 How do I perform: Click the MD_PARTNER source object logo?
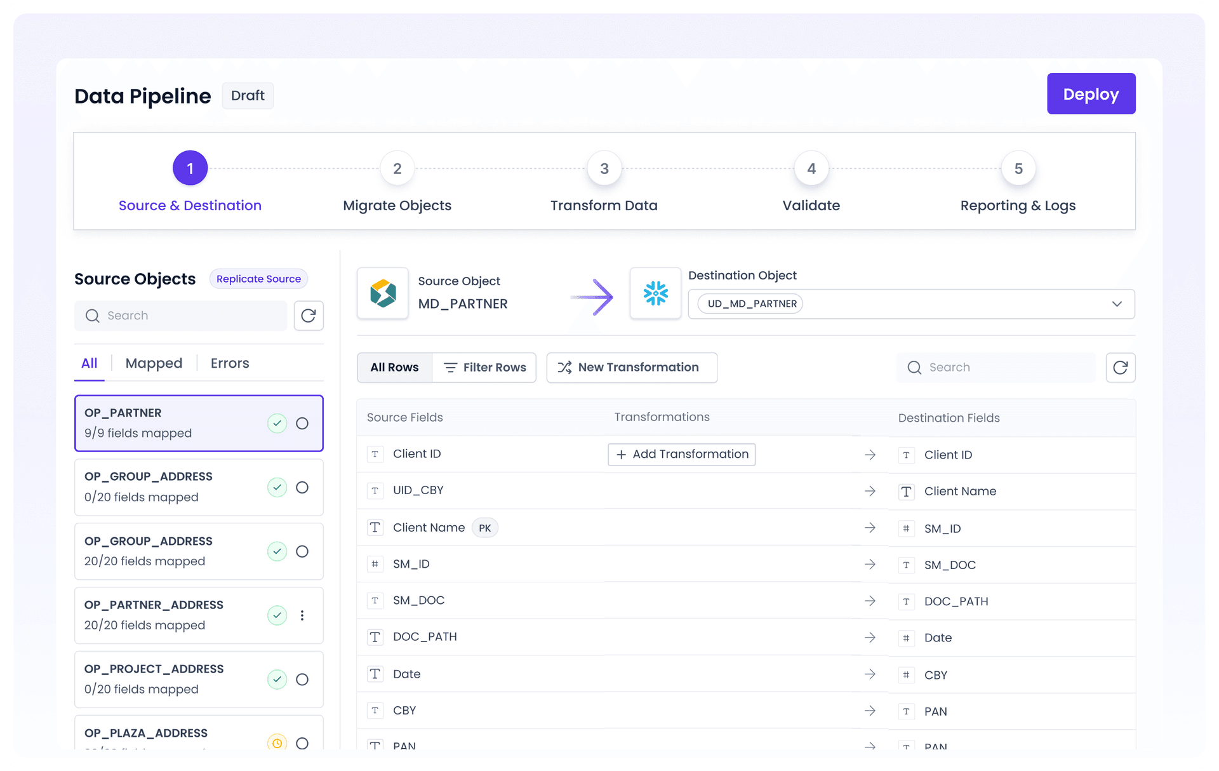tap(383, 293)
